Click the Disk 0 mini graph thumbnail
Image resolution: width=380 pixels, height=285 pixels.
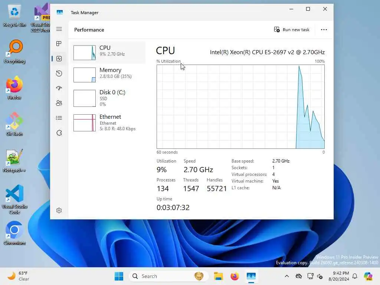click(85, 98)
